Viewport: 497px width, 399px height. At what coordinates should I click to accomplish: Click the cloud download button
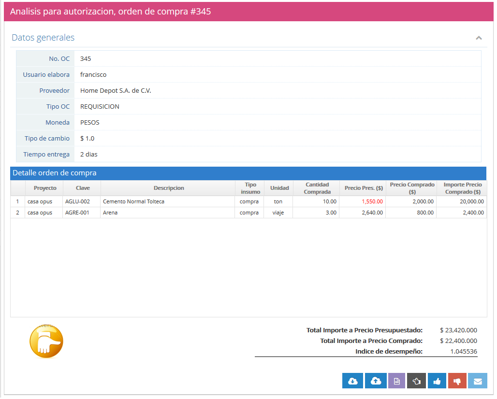click(353, 381)
